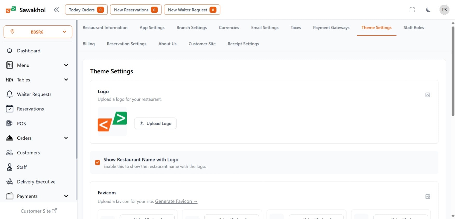Click the Today Orders button
455x219 pixels.
[86, 10]
